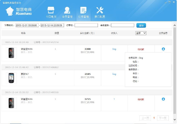Click recipient link ling in first order
Viewport: 177px width, 124px height.
[x=114, y=49]
